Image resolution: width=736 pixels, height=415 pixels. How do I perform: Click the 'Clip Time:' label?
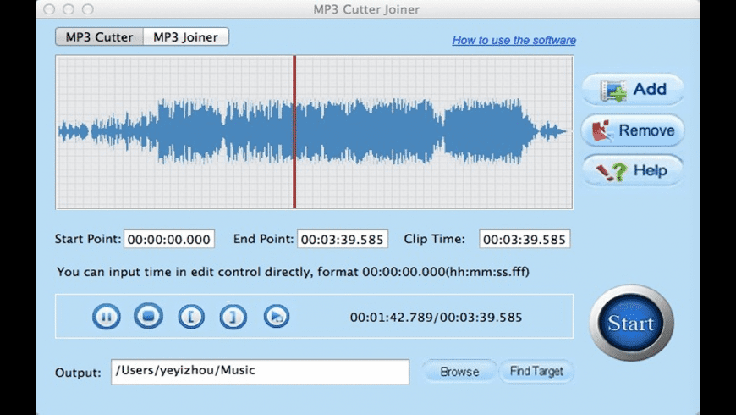pyautogui.click(x=434, y=239)
